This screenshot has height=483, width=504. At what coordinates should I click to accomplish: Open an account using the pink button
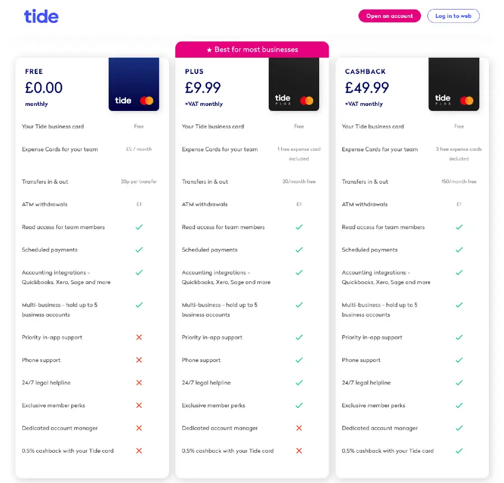[390, 16]
